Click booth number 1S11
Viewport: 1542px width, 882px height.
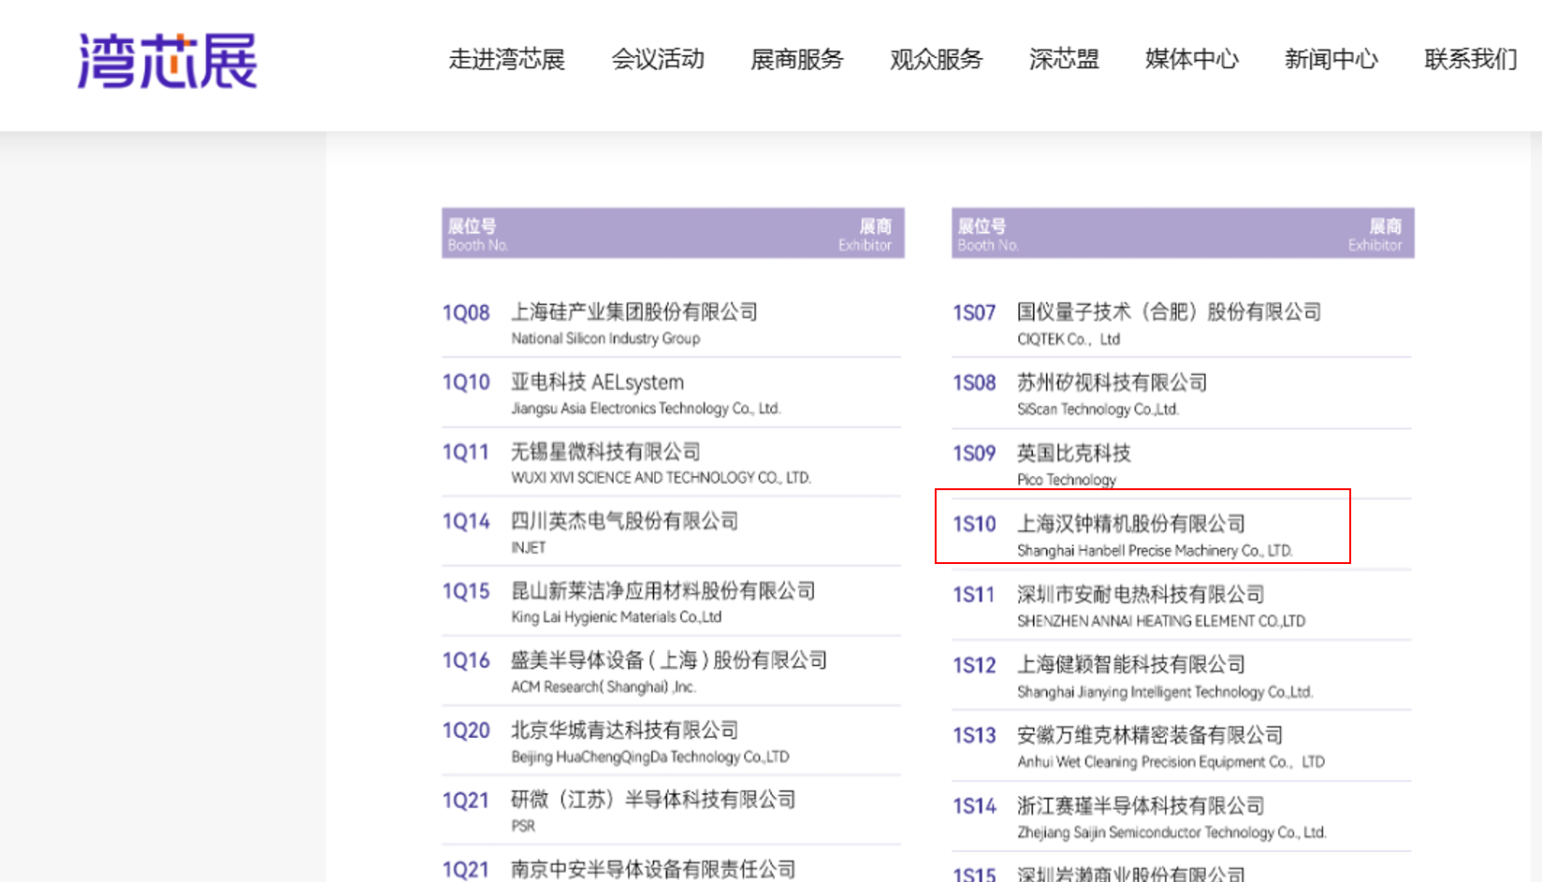click(974, 595)
